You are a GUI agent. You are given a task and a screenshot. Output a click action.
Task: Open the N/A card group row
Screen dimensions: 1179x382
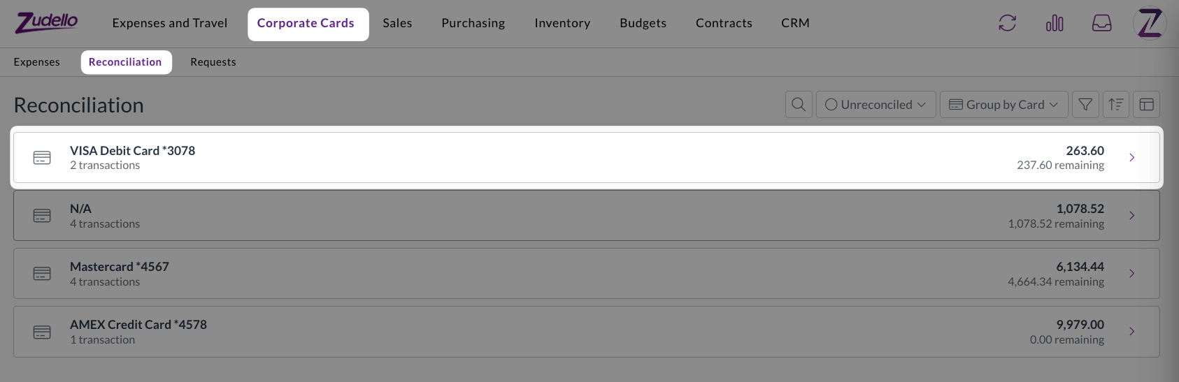pyautogui.click(x=586, y=216)
